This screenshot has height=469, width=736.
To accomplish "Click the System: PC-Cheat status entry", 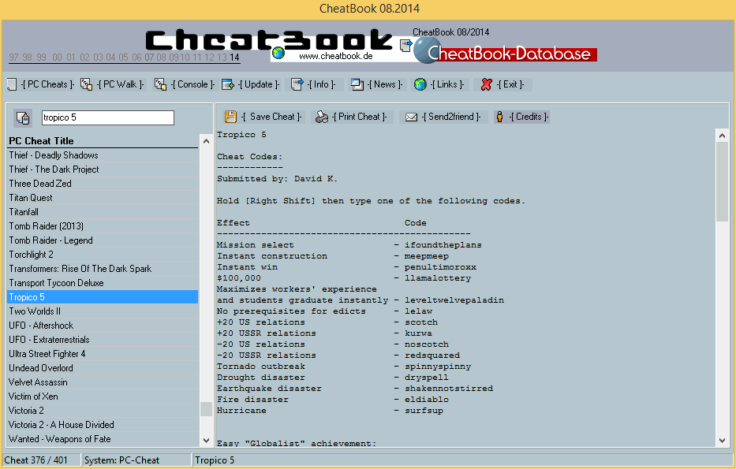I will 136,460.
